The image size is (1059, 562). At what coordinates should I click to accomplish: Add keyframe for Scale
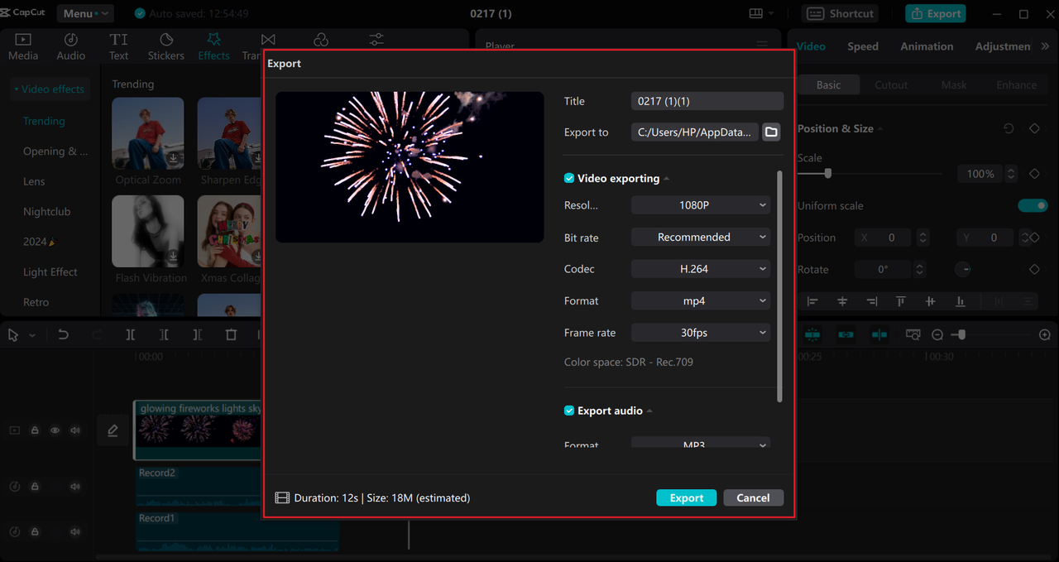point(1034,174)
